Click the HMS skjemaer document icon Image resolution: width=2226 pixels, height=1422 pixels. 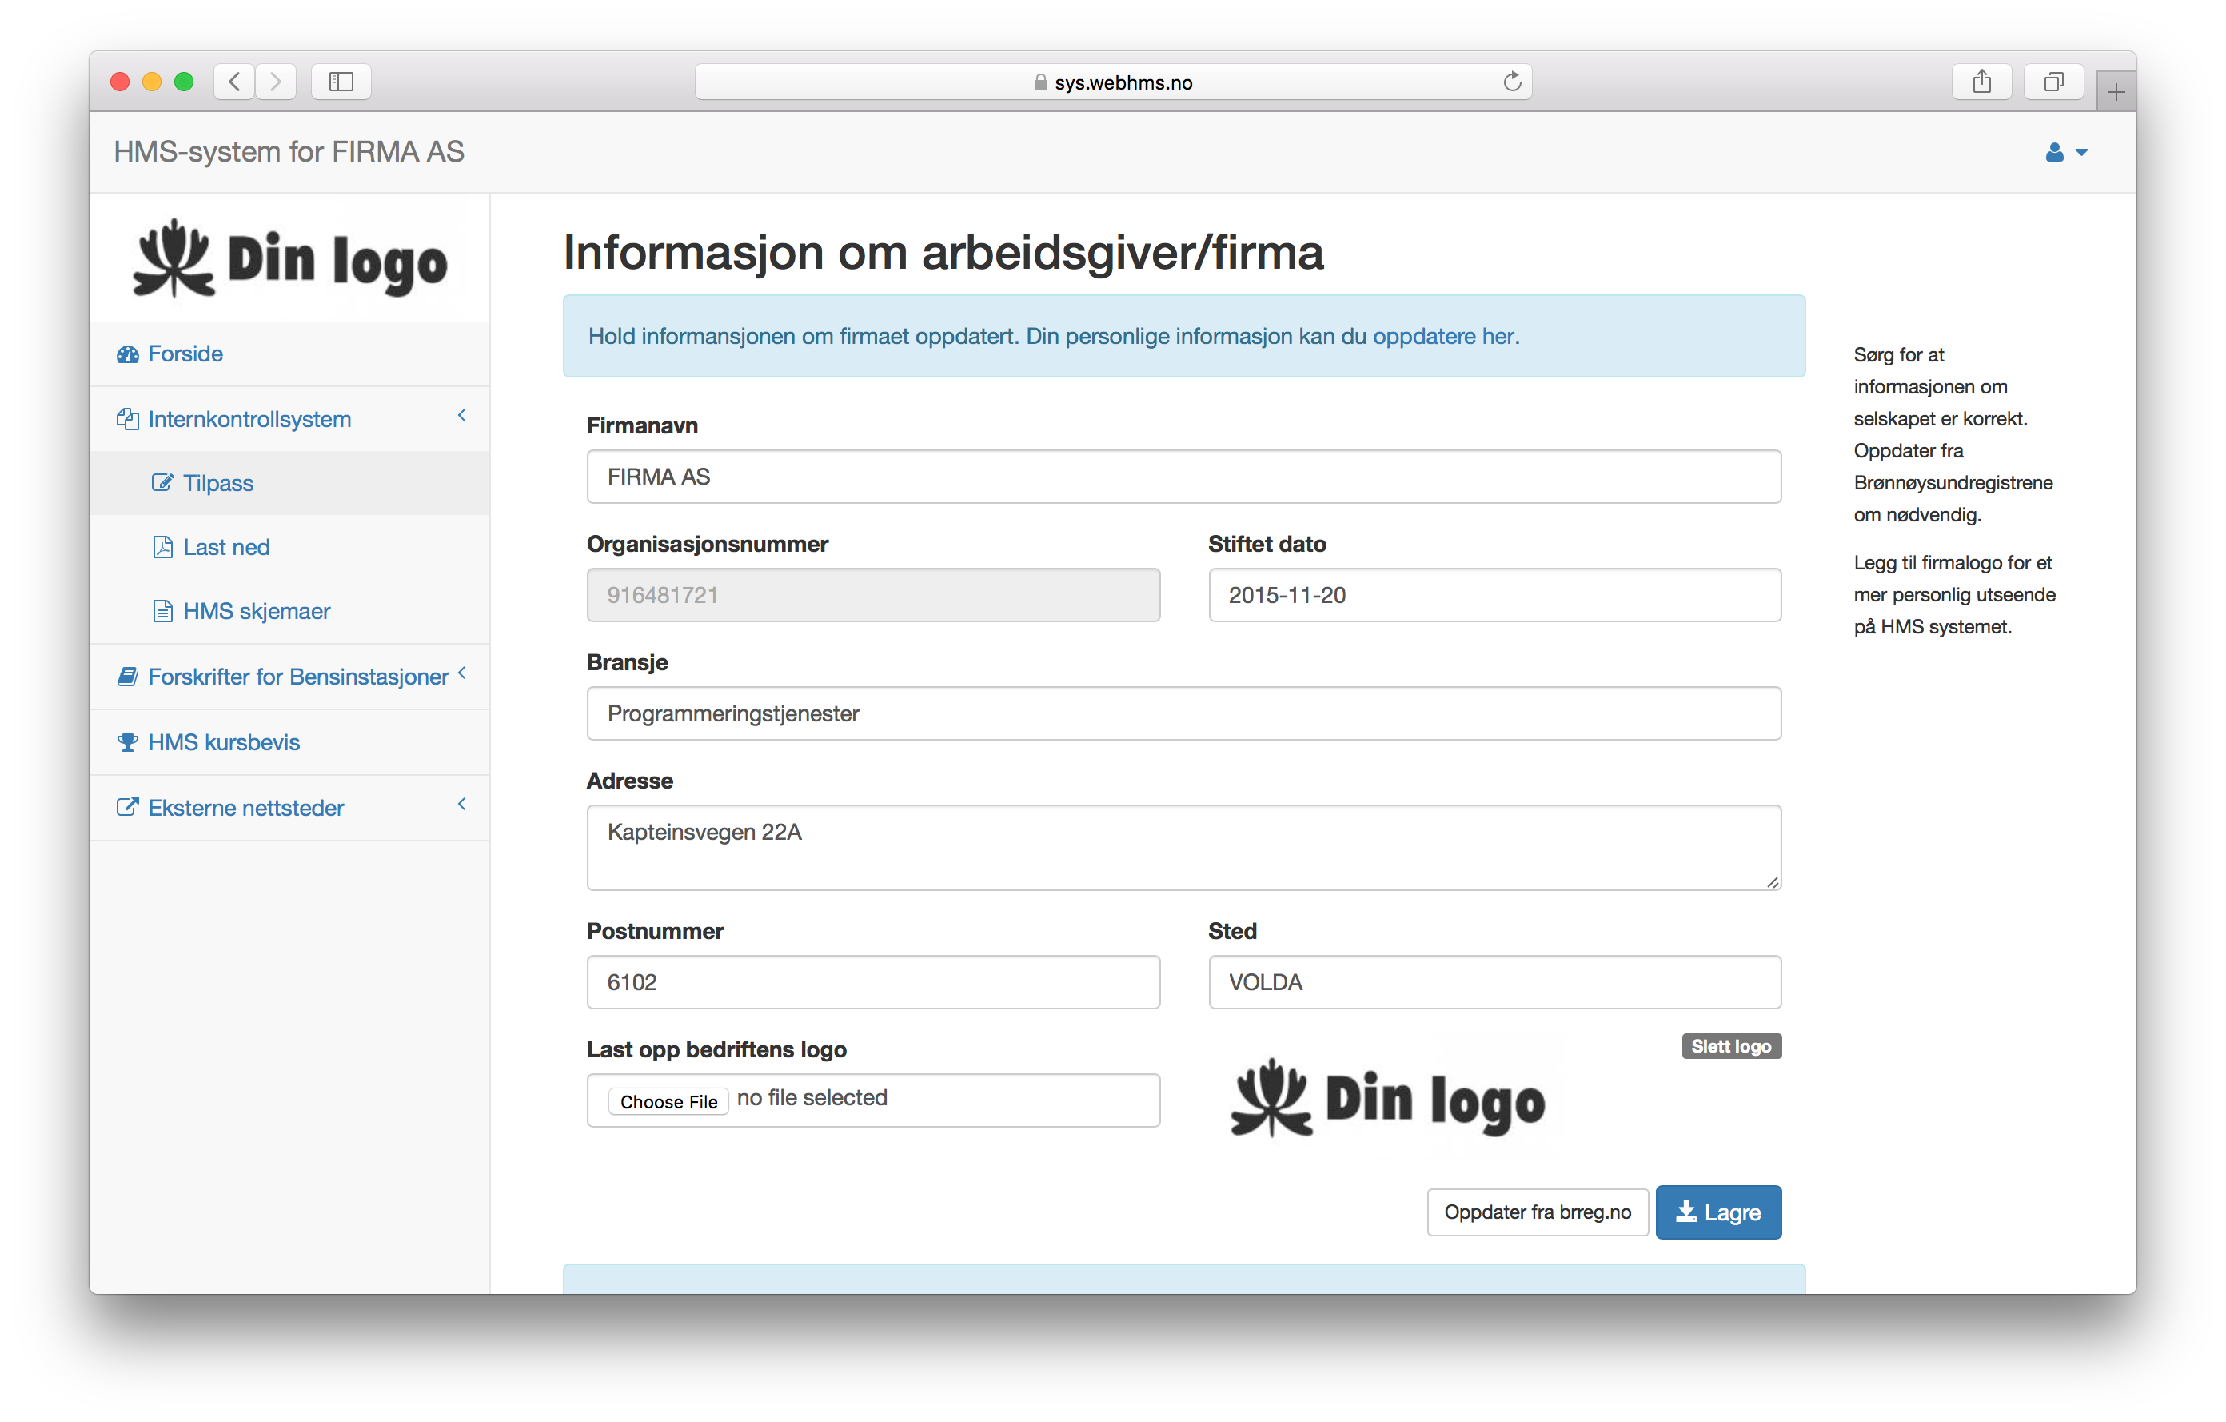click(162, 611)
